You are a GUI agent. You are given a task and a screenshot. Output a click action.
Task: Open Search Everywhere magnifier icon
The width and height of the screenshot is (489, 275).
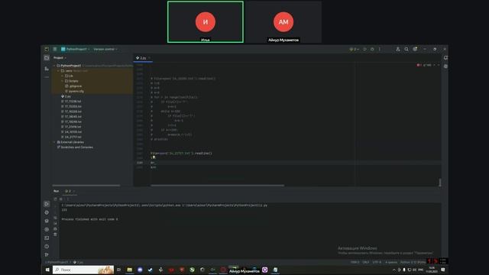(x=406, y=49)
